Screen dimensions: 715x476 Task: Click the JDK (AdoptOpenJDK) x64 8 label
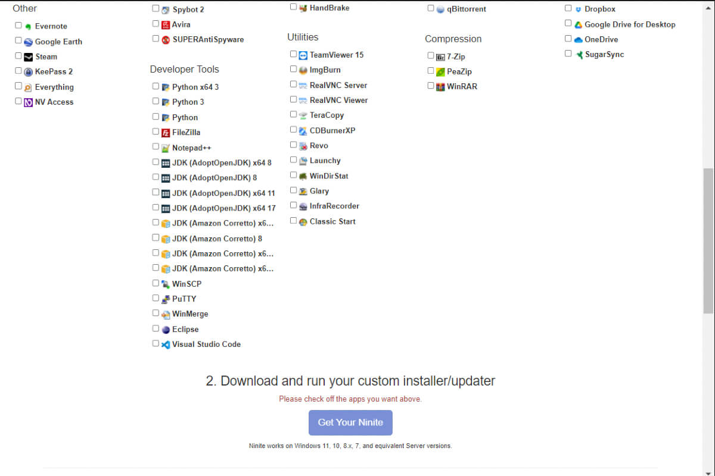[x=222, y=163]
